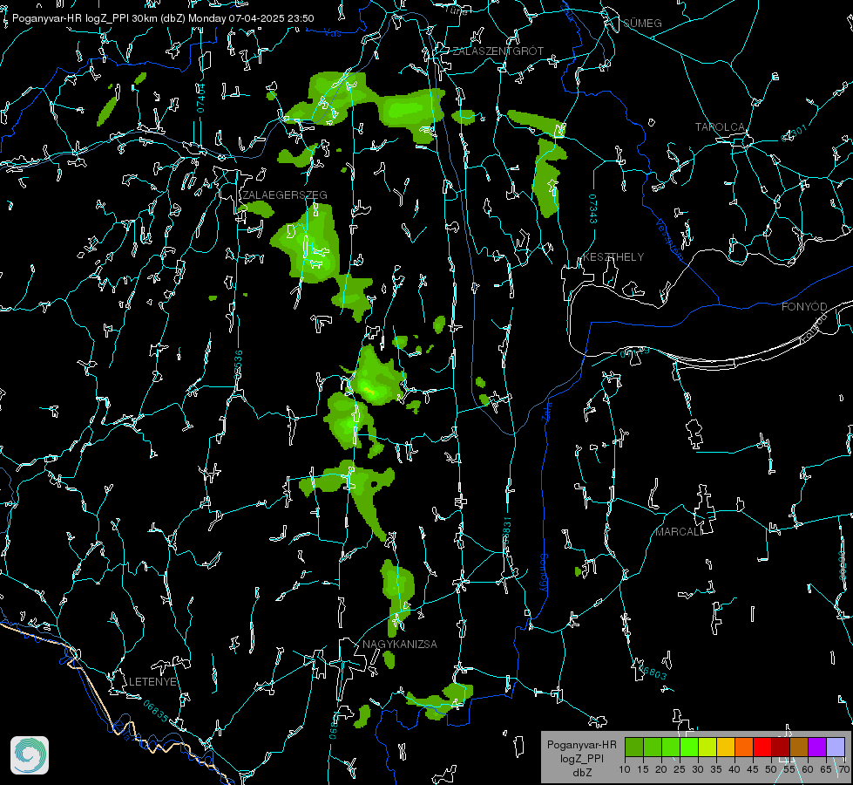This screenshot has height=785, width=853.
Task: Click the road number label 6803
Action: tap(653, 672)
